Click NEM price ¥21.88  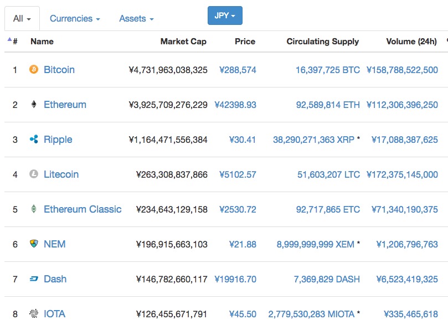(243, 244)
